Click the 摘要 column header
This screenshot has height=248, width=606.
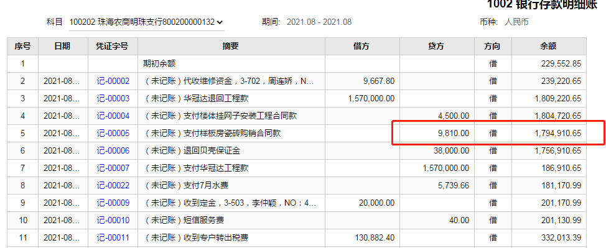coord(231,47)
